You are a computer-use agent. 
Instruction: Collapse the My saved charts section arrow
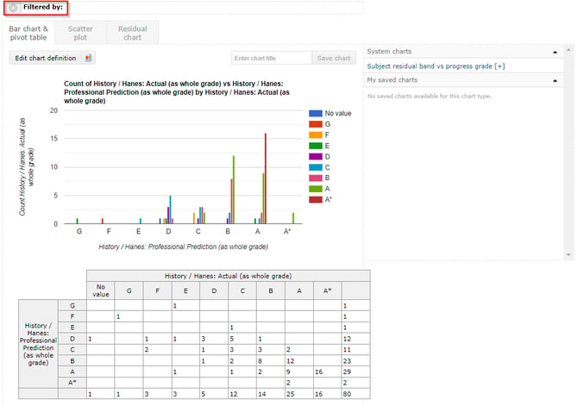pyautogui.click(x=556, y=80)
